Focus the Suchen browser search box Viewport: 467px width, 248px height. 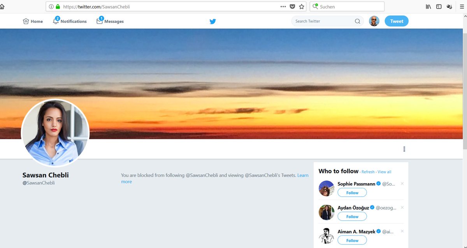click(x=347, y=7)
